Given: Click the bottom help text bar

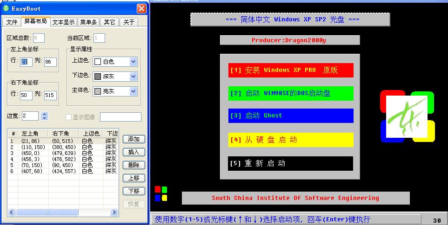Looking at the screenshot, I should coord(286,219).
